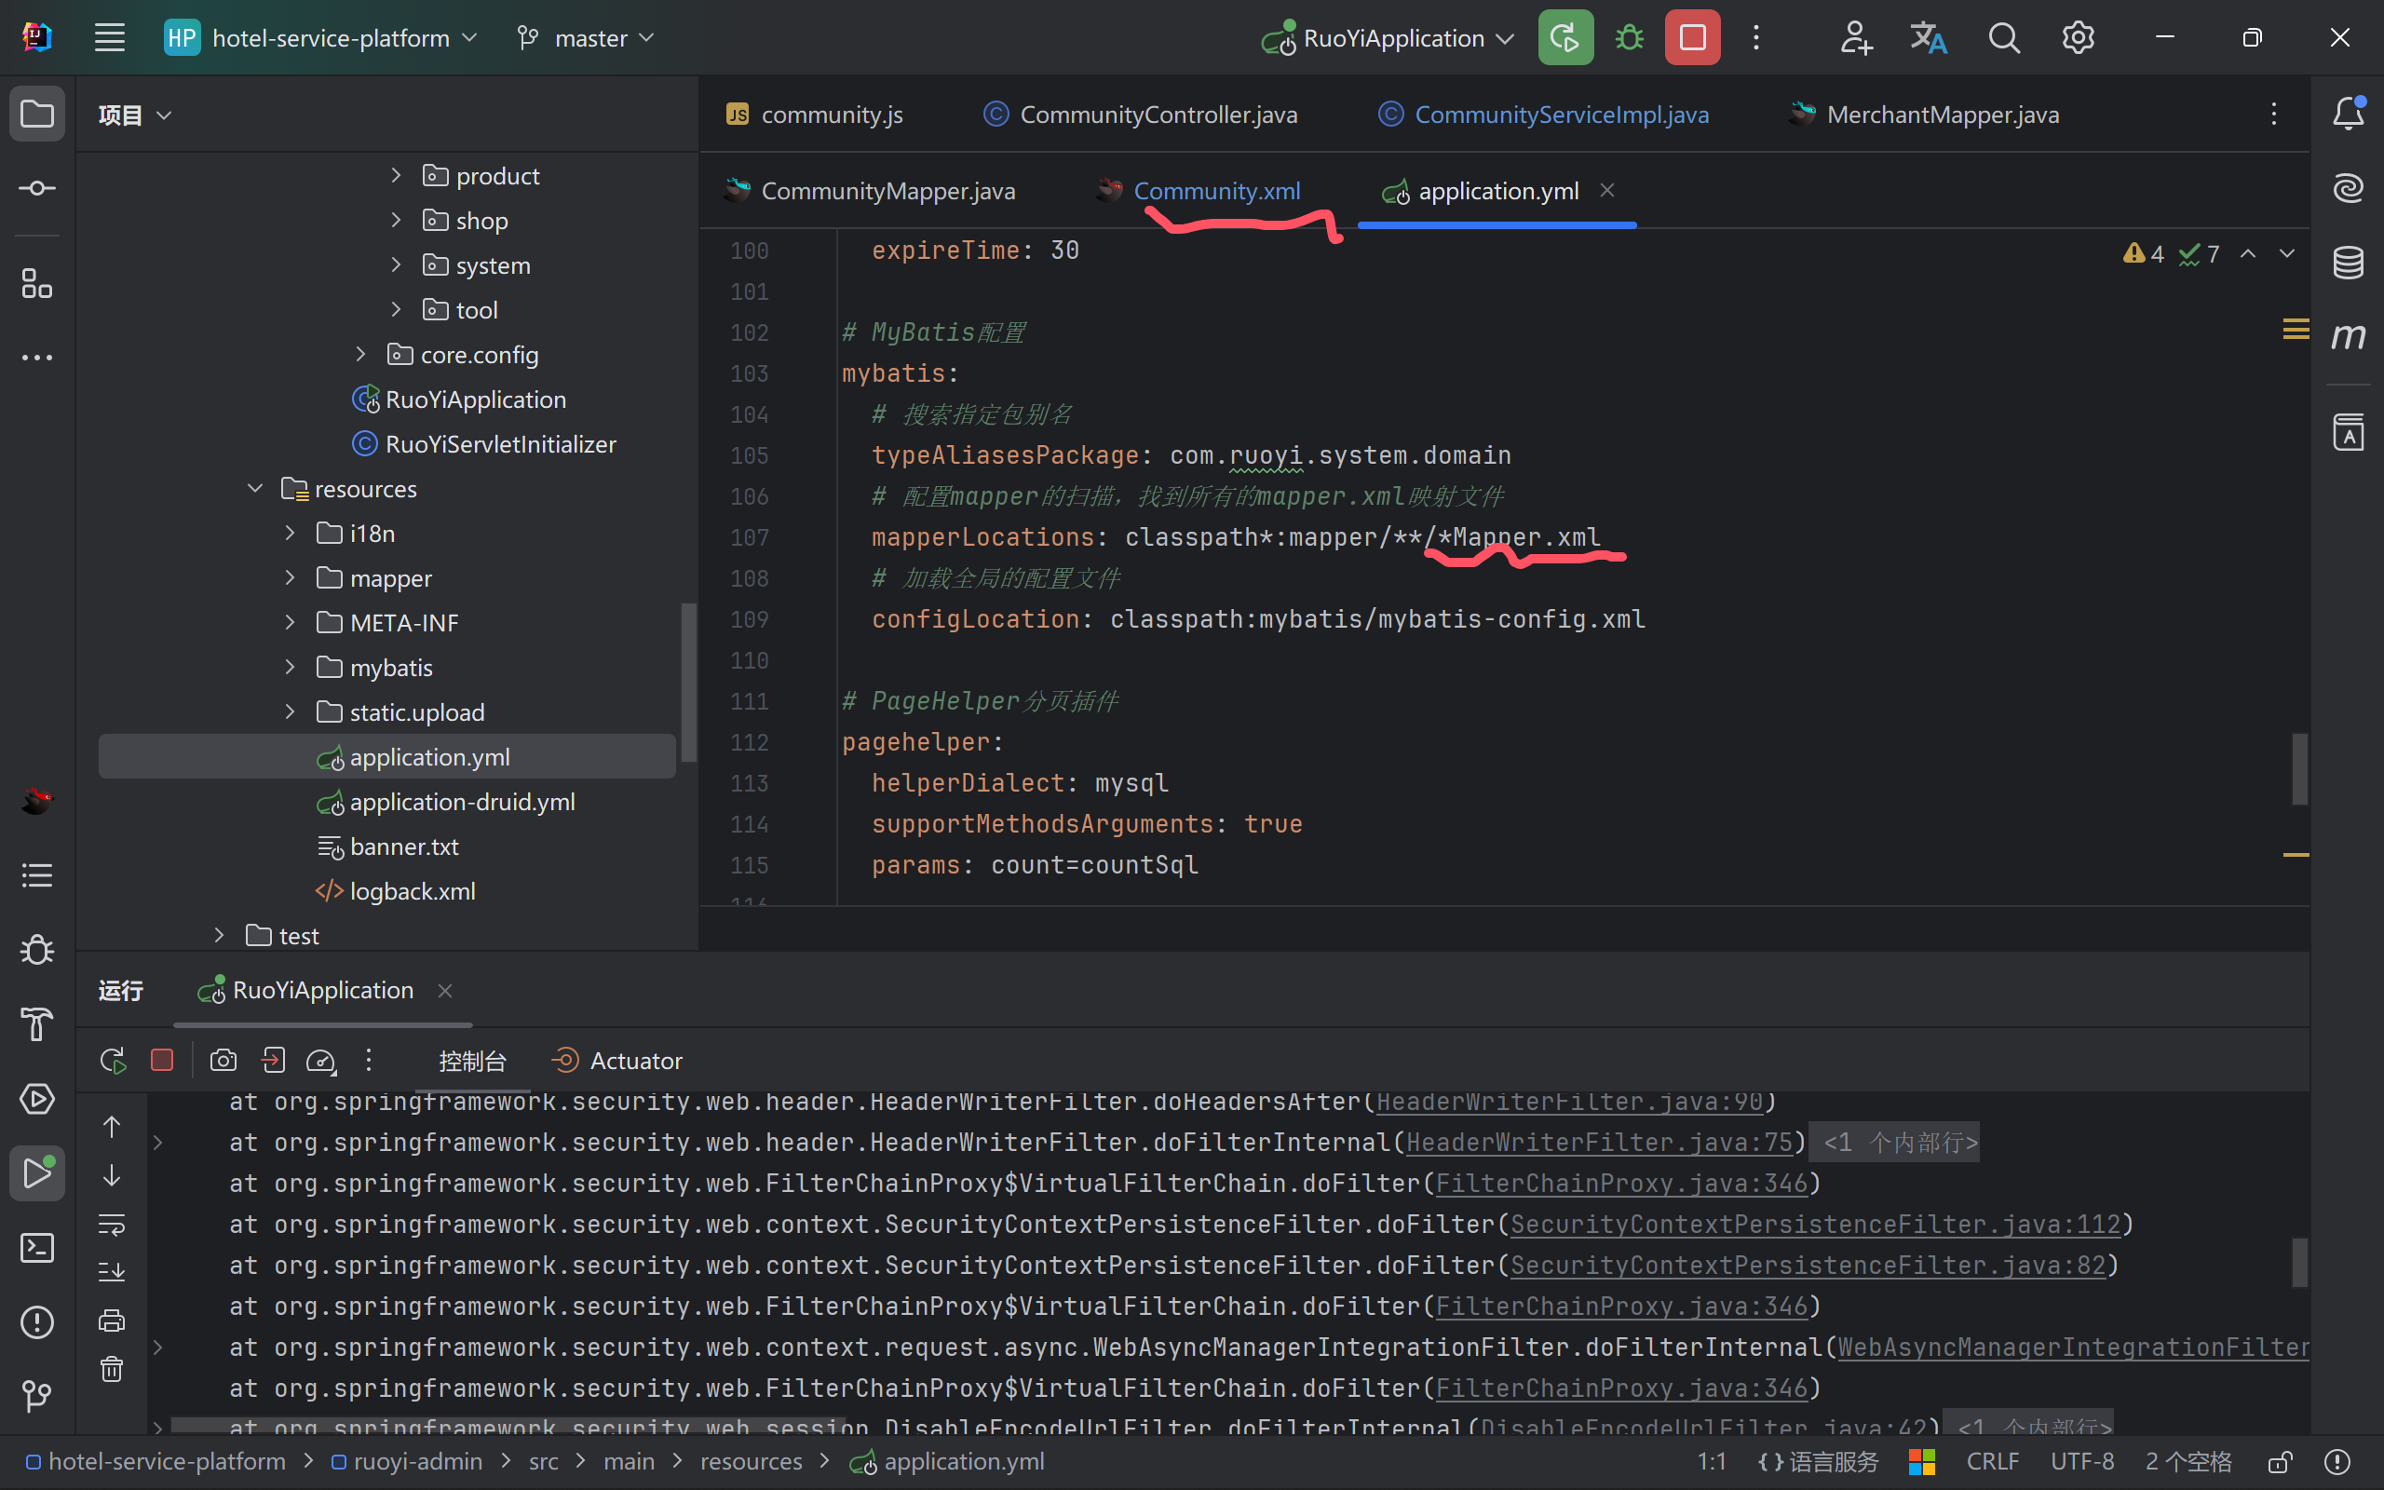Click the editor vertical scrollbar thumb

2299,768
